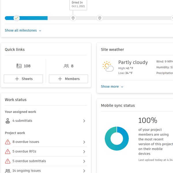173x173 pixels.
Task: Expand Show more in Site weather
Action: (x=112, y=86)
